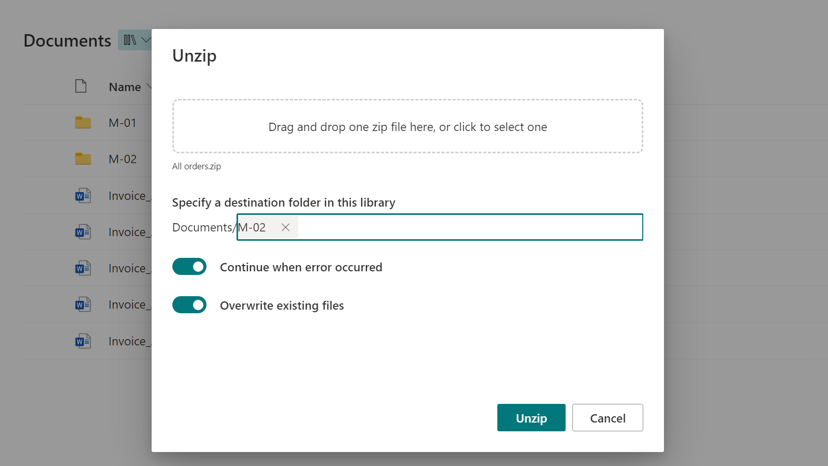828x466 pixels.
Task: Click the drag and drop zip file zone
Action: point(408,126)
